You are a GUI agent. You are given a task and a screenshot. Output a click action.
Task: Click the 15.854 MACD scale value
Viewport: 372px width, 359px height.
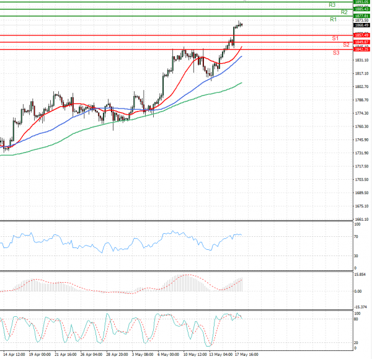(360, 275)
